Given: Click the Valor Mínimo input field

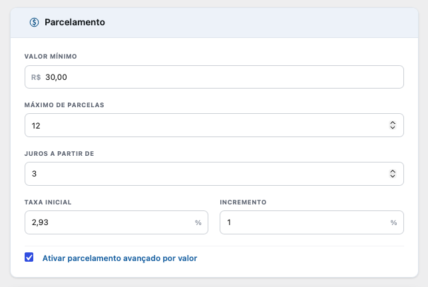Looking at the screenshot, I should 214,77.
